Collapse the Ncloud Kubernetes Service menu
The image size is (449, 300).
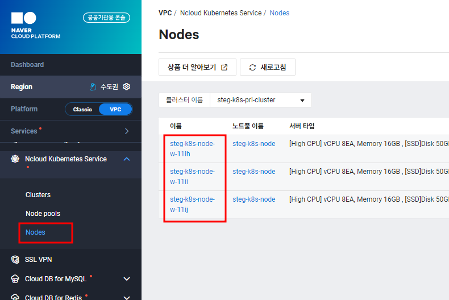coord(127,159)
